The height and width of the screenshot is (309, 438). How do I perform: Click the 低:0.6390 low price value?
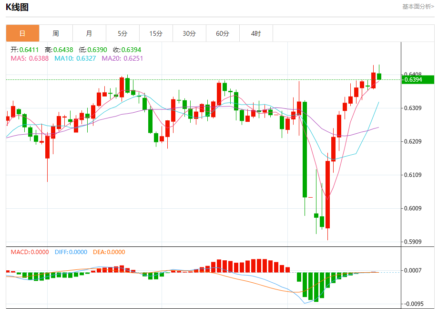(x=93, y=50)
